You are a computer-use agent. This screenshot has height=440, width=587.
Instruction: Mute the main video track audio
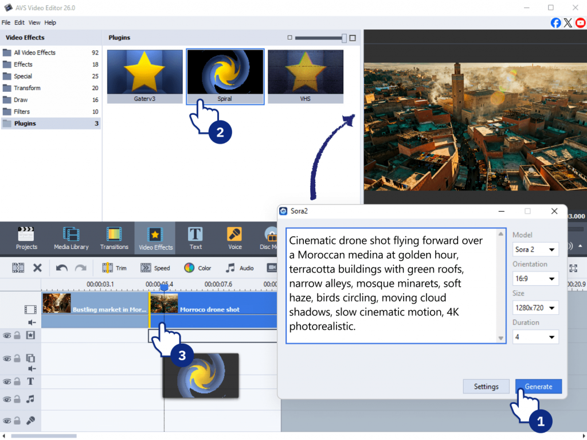tap(32, 322)
